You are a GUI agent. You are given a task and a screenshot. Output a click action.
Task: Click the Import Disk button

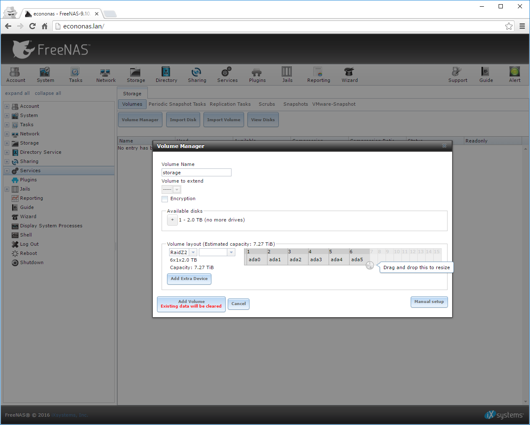pos(183,120)
